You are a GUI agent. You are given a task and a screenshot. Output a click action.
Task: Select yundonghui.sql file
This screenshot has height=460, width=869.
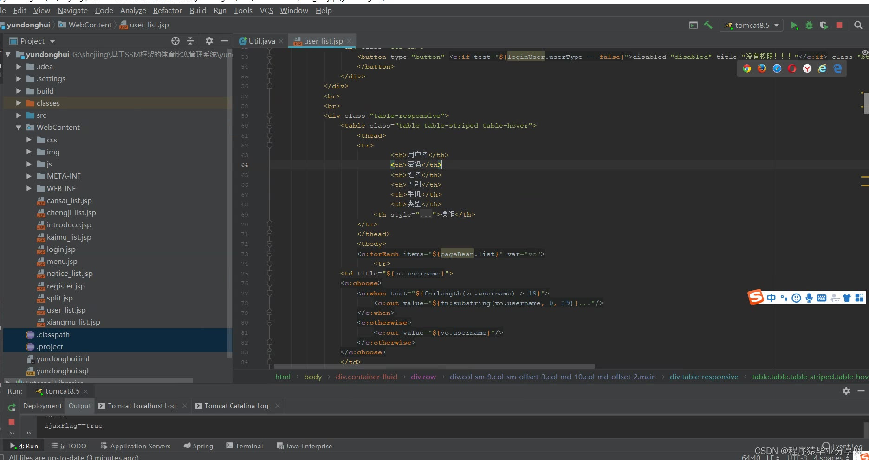click(x=62, y=371)
